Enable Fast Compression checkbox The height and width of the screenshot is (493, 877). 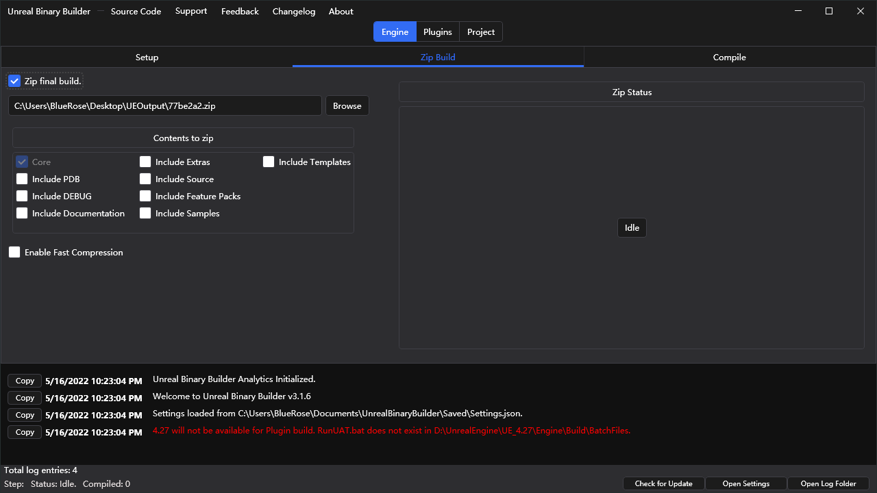pos(14,253)
